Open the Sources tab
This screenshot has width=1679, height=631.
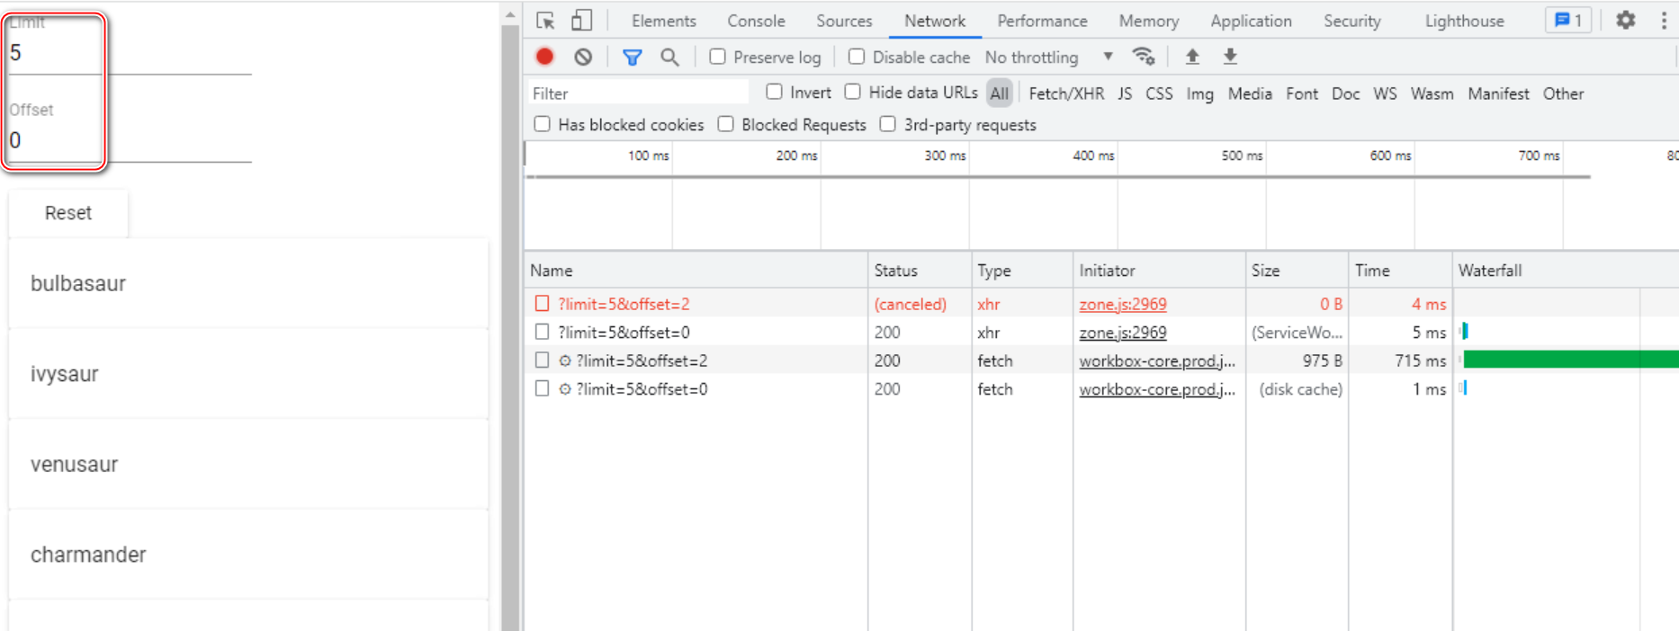tap(844, 21)
